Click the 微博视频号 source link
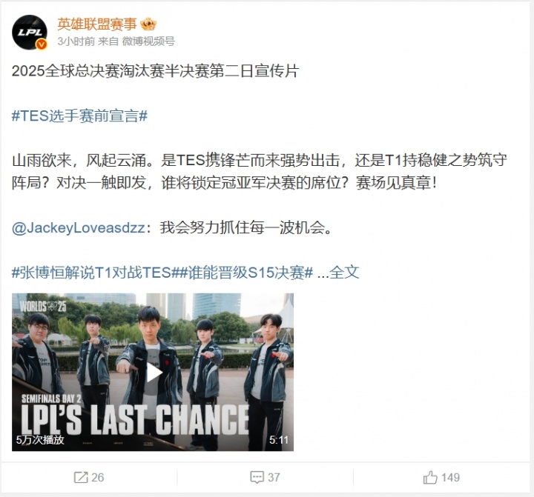Image resolution: width=534 pixels, height=497 pixels. click(x=148, y=41)
